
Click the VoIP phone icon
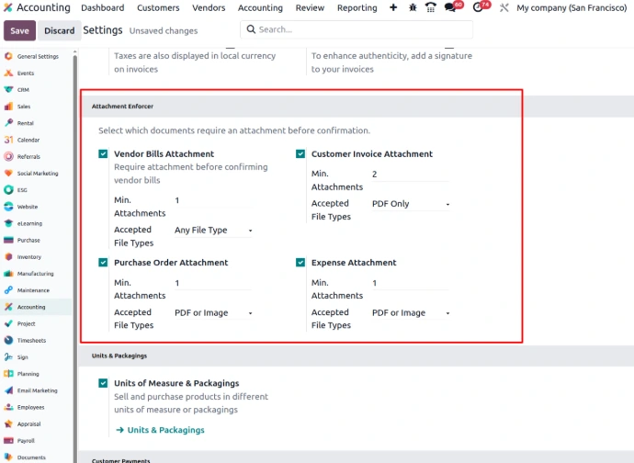pyautogui.click(x=431, y=7)
